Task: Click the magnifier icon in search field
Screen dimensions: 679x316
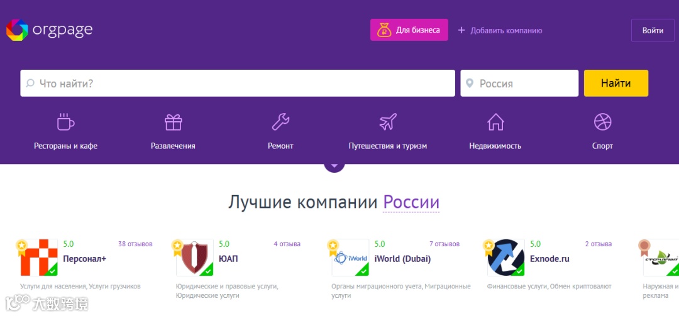Action: (x=30, y=83)
